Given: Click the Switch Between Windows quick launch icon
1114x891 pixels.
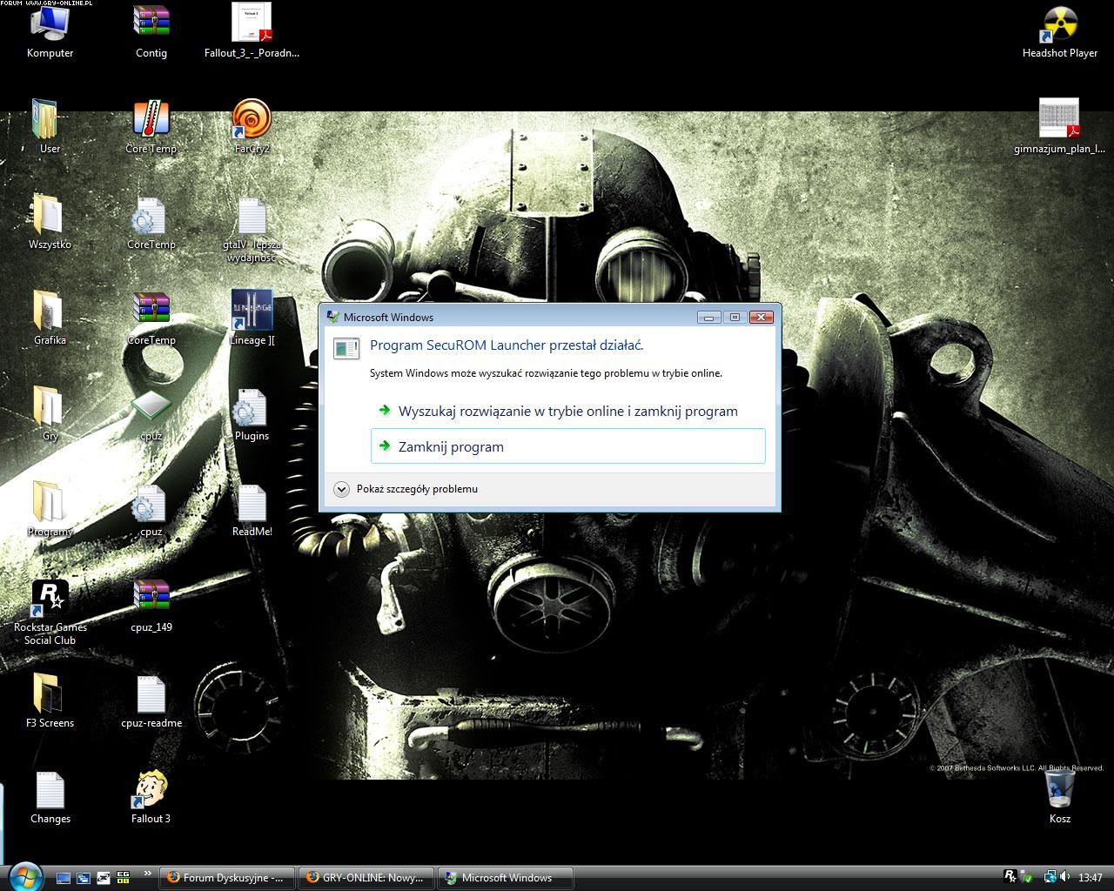Looking at the screenshot, I should click(x=84, y=878).
